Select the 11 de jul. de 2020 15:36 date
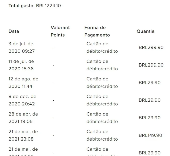Screen dimensions: 170x156 point(21,65)
